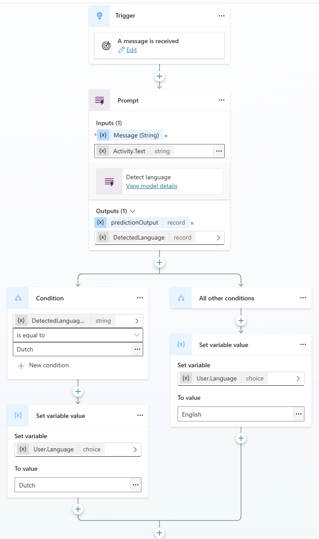This screenshot has height=539, width=319.
Task: Click the Condition branch icon
Action: (18, 298)
